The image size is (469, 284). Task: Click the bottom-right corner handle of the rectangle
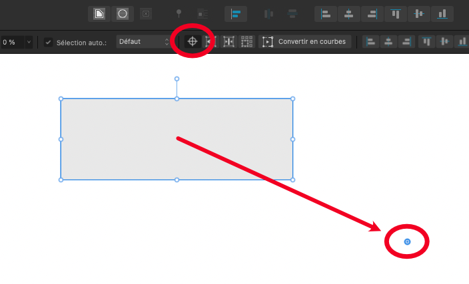(x=293, y=180)
